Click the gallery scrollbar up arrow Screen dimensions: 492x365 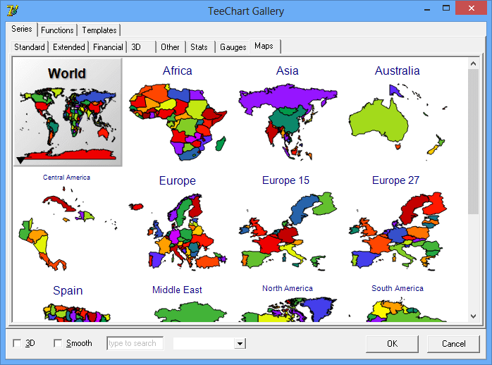click(473, 63)
